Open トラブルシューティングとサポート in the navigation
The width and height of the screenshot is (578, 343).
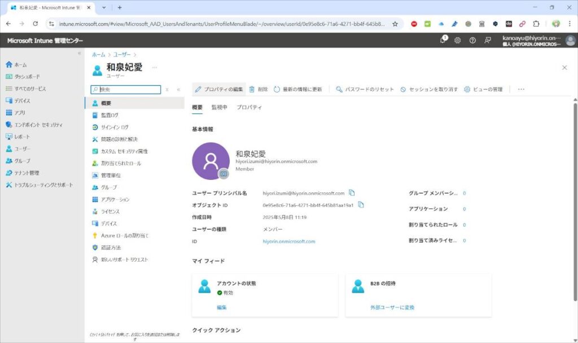pyautogui.click(x=39, y=185)
